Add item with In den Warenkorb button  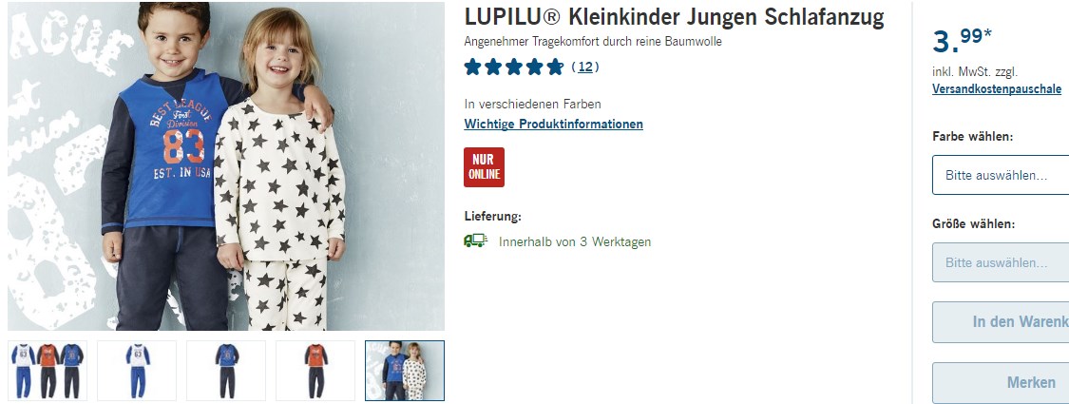[1001, 322]
